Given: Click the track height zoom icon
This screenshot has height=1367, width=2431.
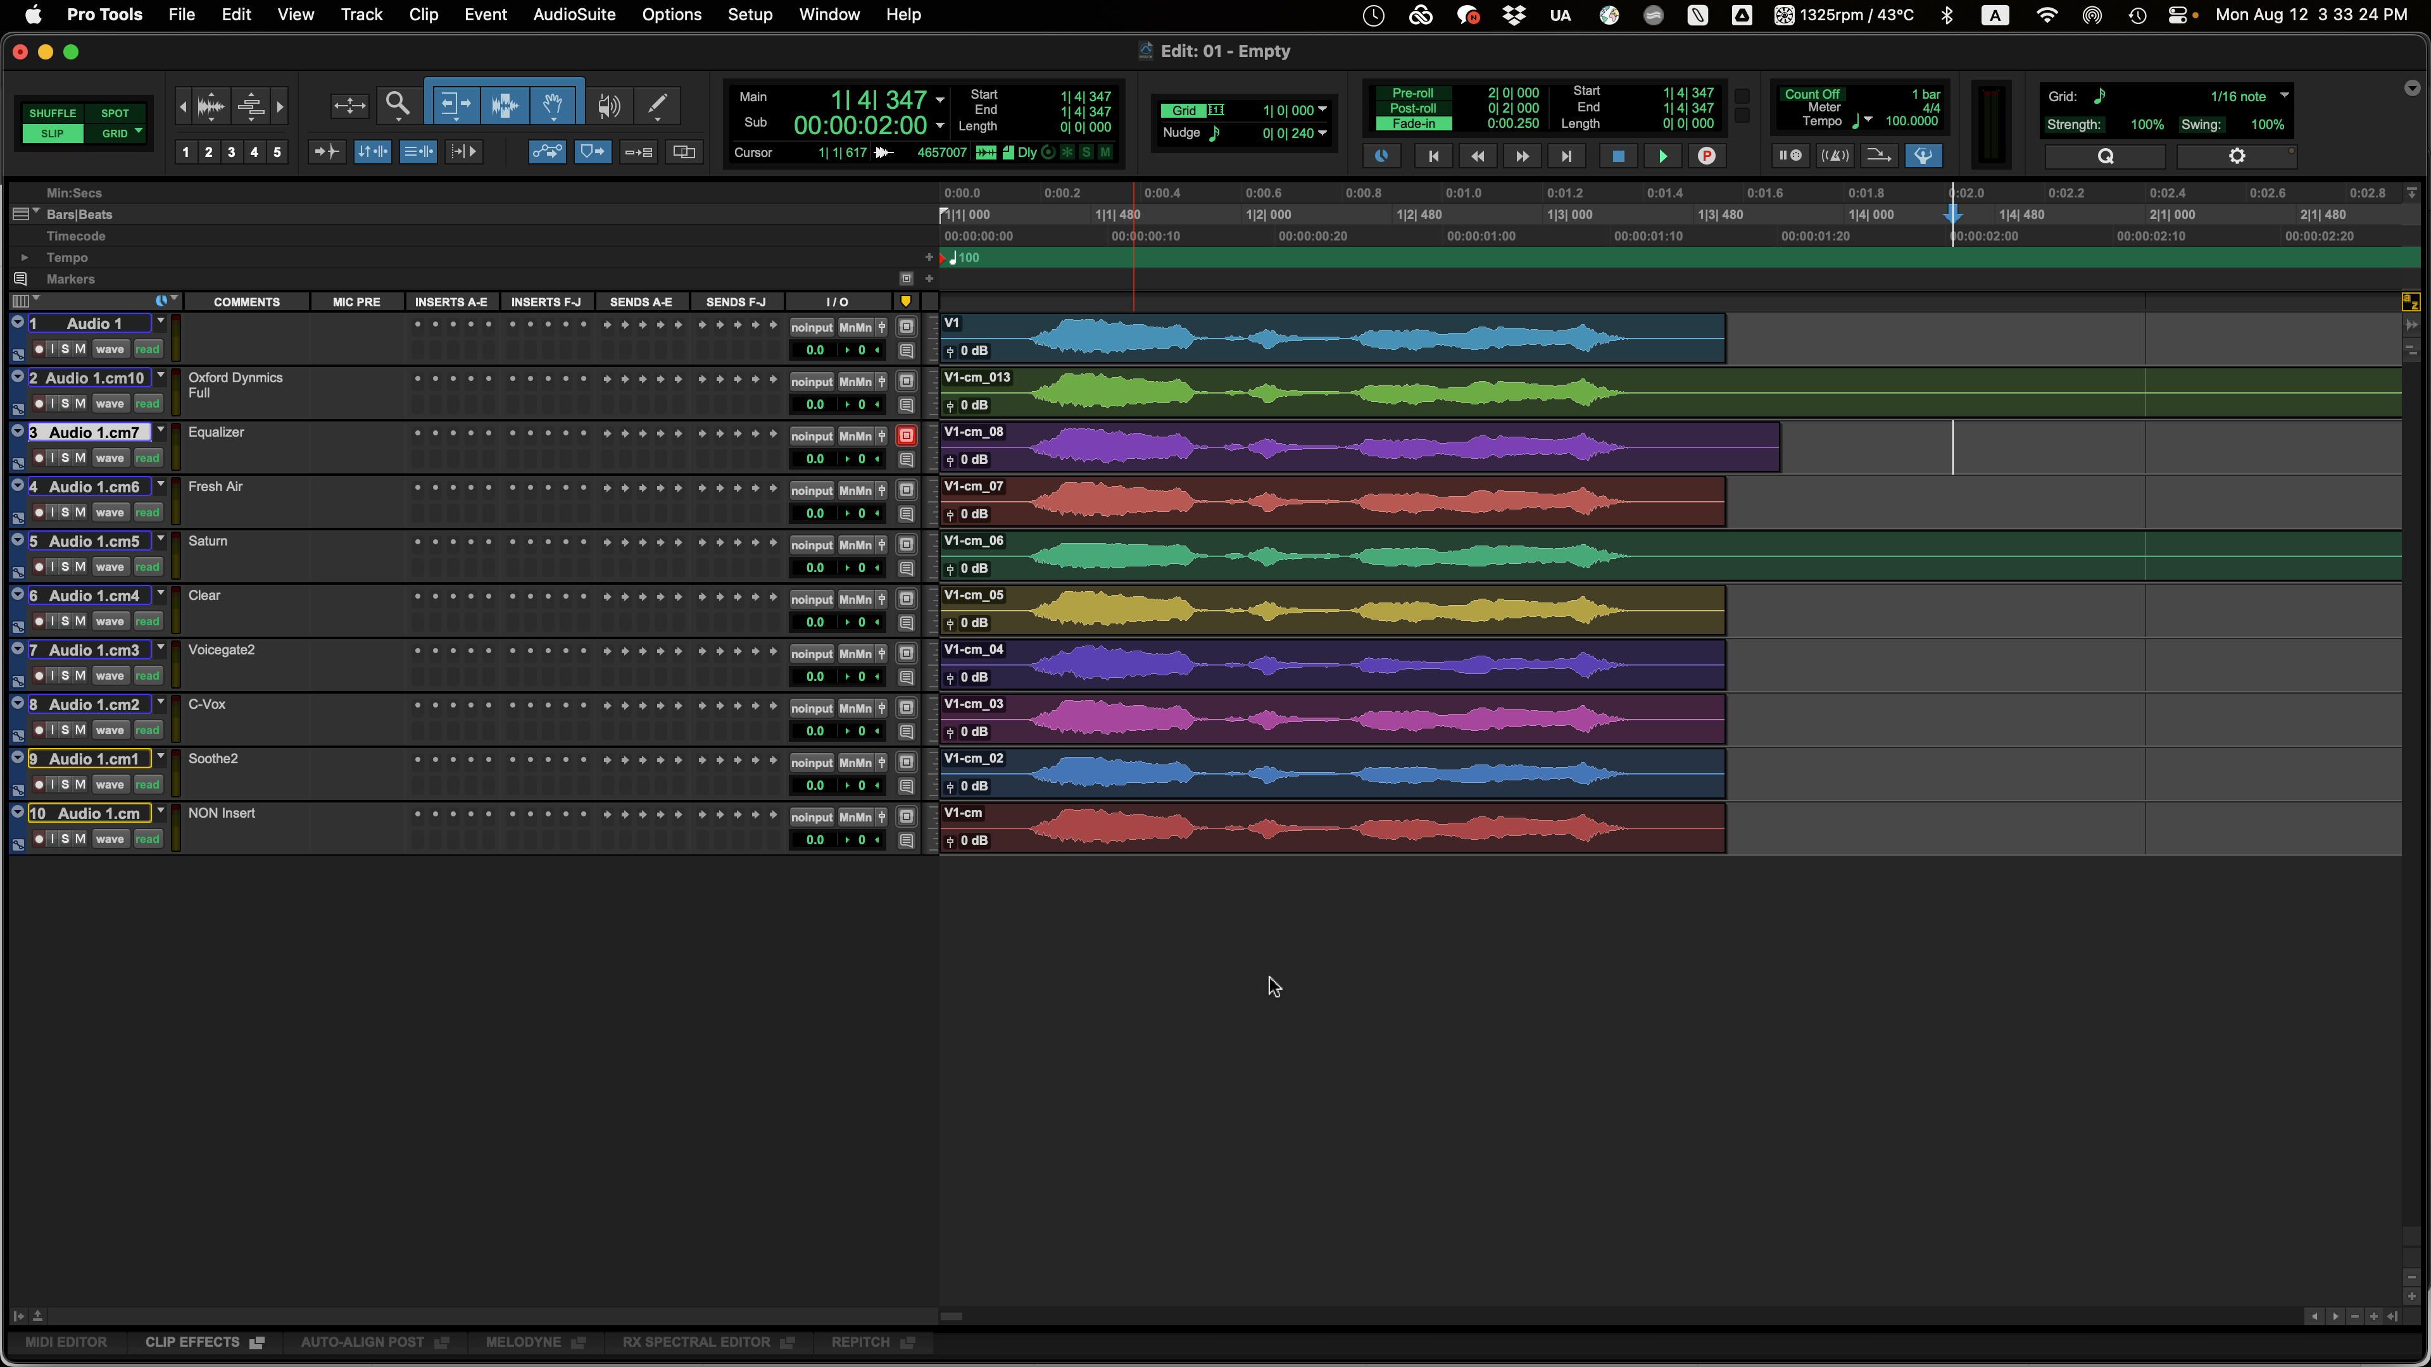Looking at the screenshot, I should [x=251, y=104].
